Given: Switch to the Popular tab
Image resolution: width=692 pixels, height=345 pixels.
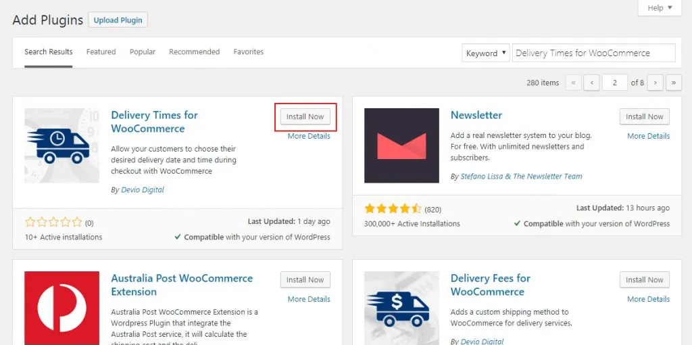Looking at the screenshot, I should (143, 51).
